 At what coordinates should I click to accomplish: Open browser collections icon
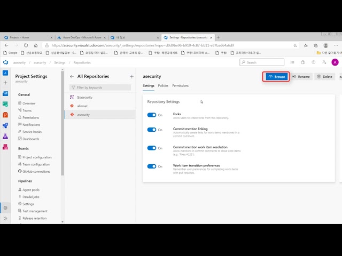coord(316,45)
